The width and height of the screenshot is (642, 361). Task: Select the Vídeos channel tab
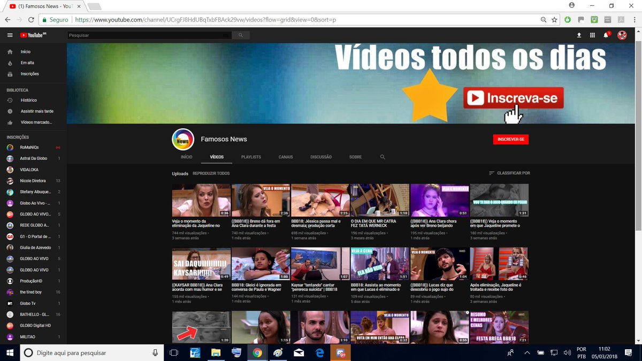(217, 157)
